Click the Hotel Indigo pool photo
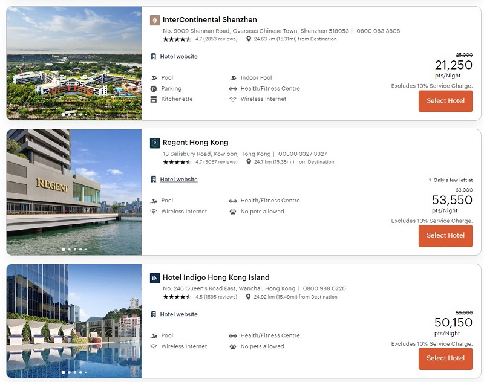Viewport: 484px width, 382px height. (74, 321)
